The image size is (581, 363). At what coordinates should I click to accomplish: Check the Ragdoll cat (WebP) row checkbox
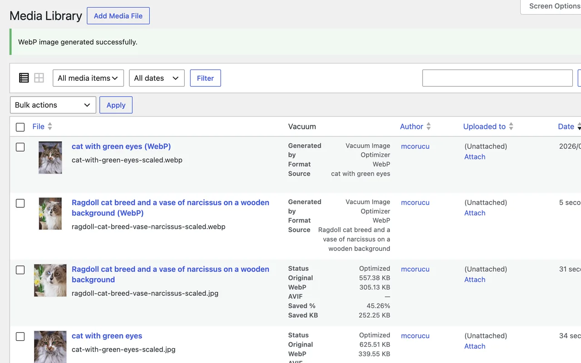click(x=20, y=203)
